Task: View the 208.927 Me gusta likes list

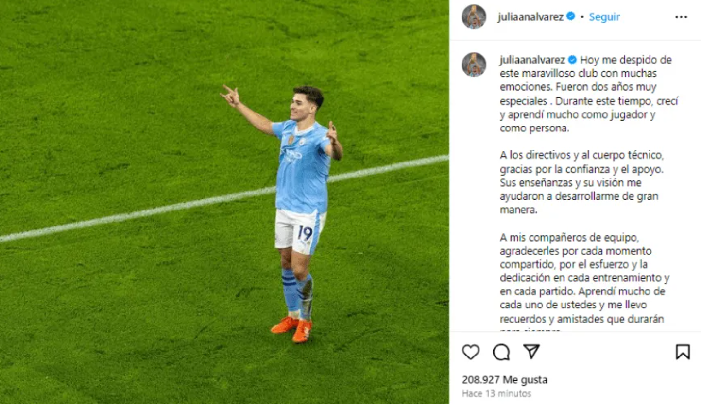Action: [504, 380]
